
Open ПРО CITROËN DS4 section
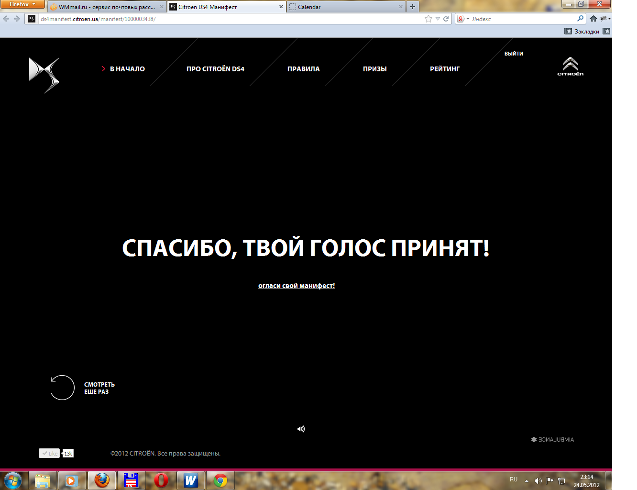(215, 69)
